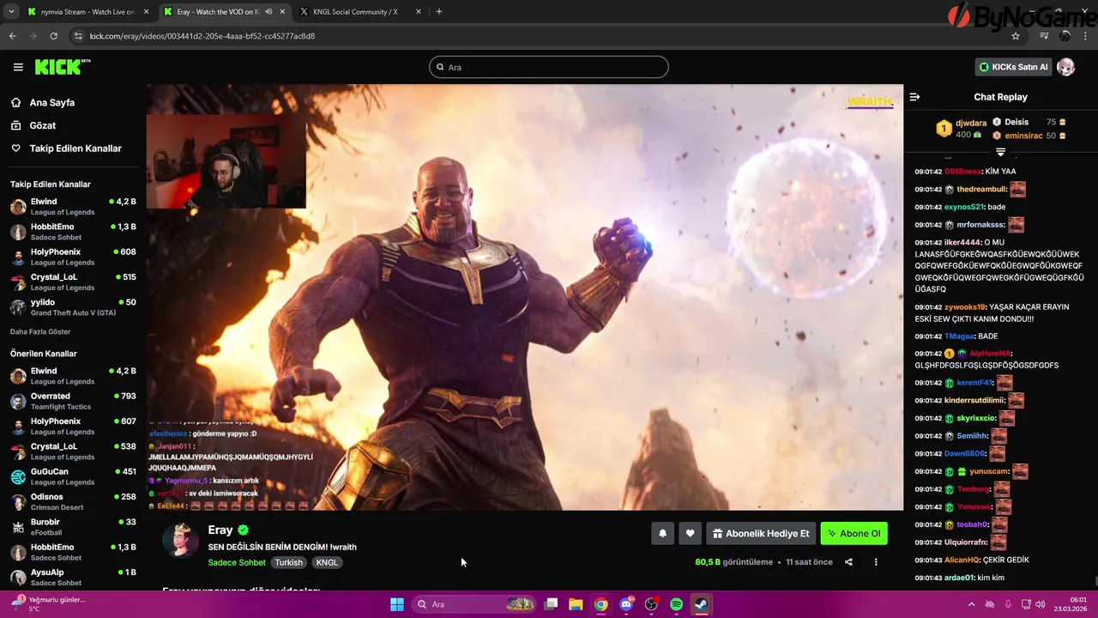Open yylido channel in sidebar
The image size is (1098, 618).
click(73, 307)
